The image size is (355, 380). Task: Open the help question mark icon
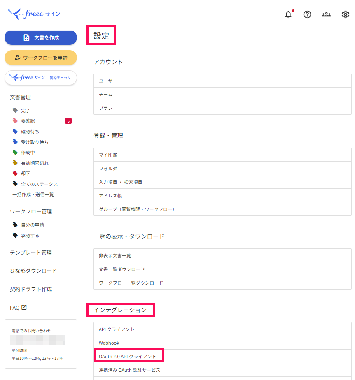pyautogui.click(x=307, y=14)
